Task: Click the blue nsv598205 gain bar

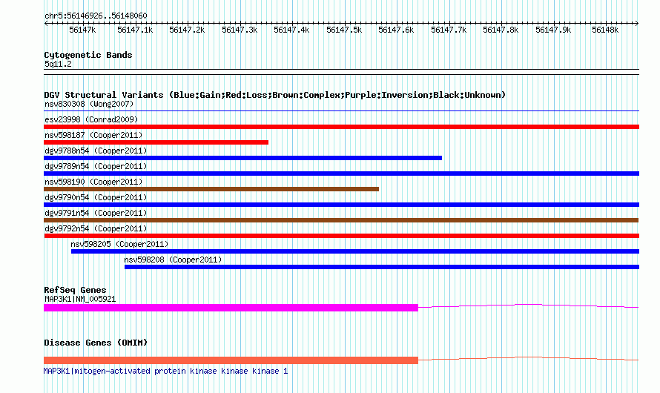Action: [x=355, y=251]
